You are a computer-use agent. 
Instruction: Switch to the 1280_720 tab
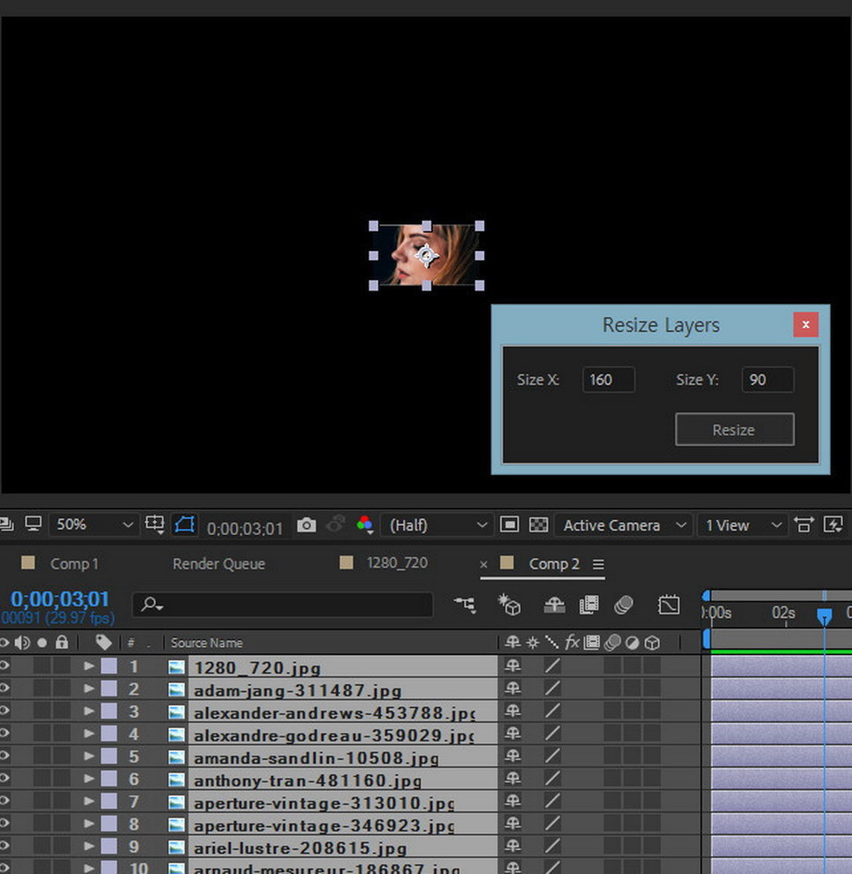point(397,563)
